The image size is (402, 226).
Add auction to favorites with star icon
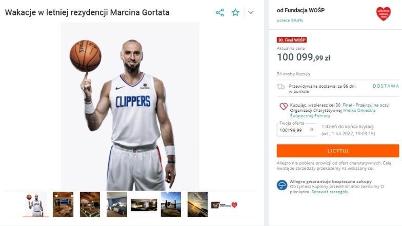click(x=235, y=12)
